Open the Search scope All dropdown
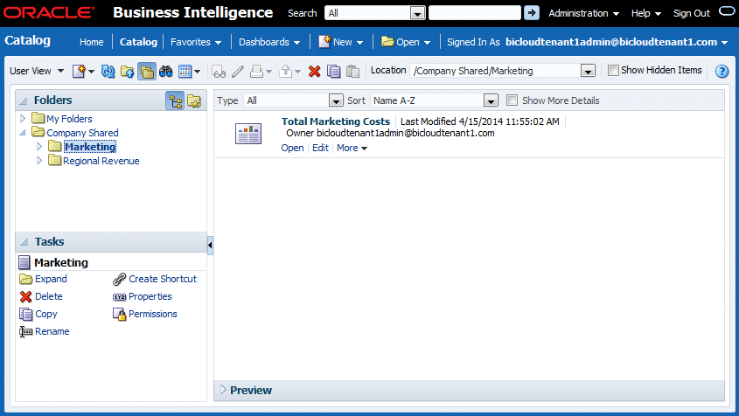739x416 pixels. click(417, 13)
